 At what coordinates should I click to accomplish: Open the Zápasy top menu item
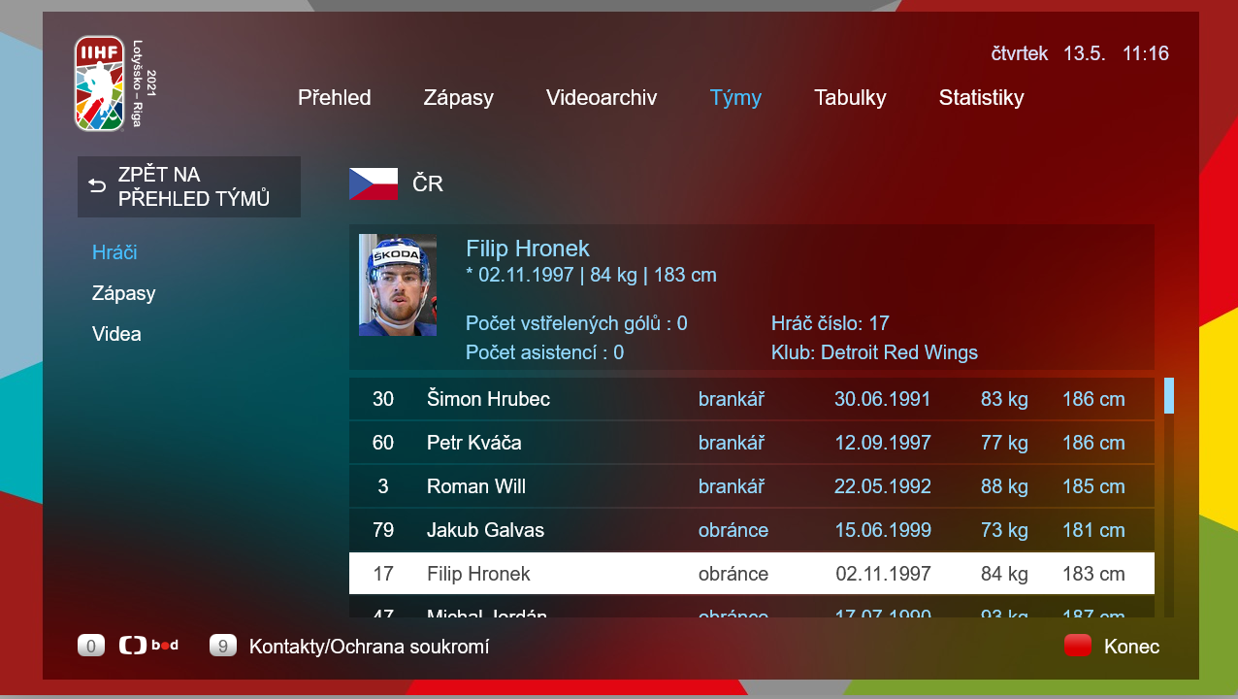[x=459, y=97]
